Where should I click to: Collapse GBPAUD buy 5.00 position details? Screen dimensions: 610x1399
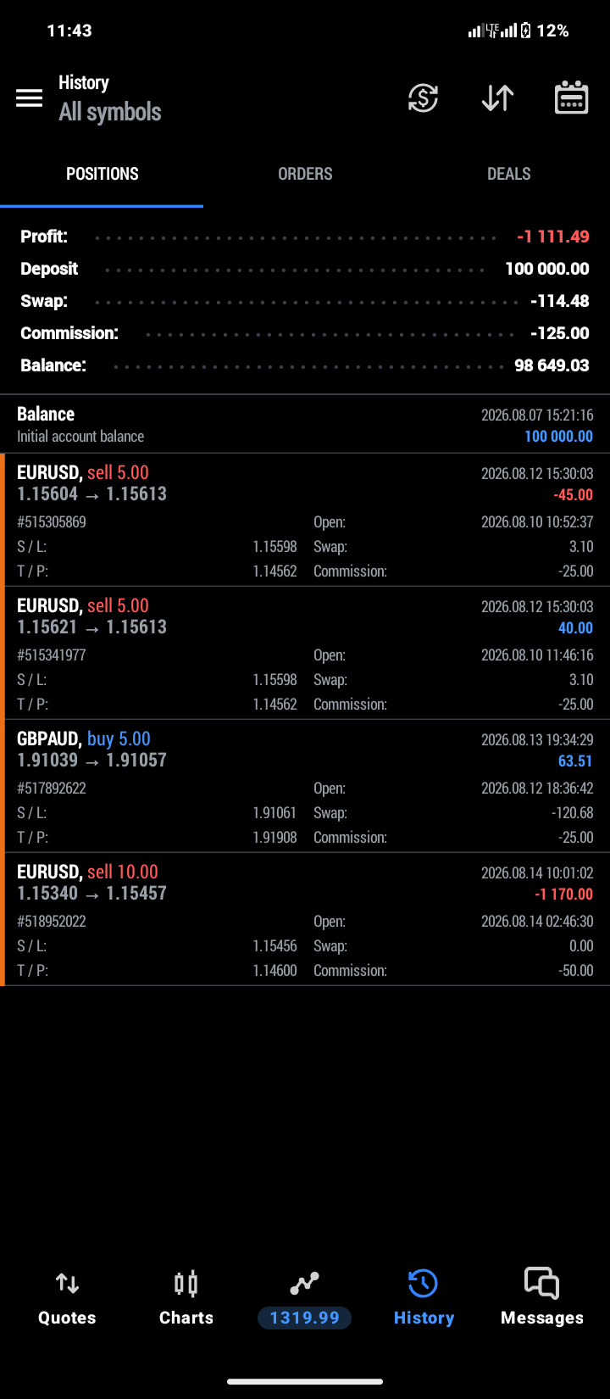tap(305, 786)
